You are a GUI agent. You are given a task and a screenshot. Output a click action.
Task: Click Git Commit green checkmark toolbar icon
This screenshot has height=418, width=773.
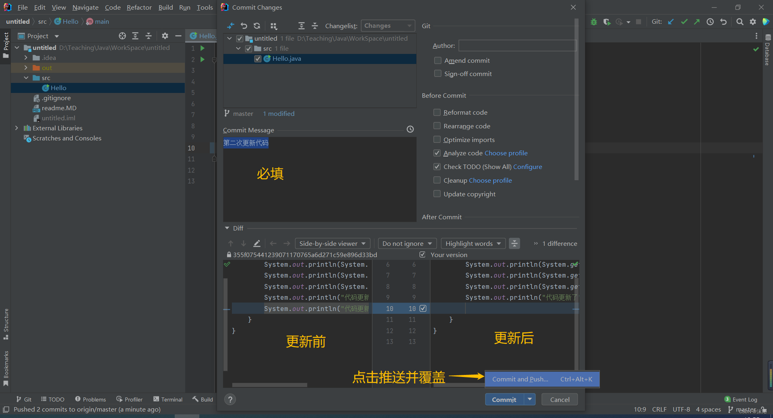click(x=684, y=22)
